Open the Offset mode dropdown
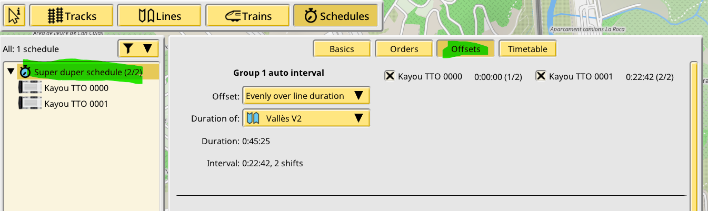The width and height of the screenshot is (708, 211). tap(306, 96)
